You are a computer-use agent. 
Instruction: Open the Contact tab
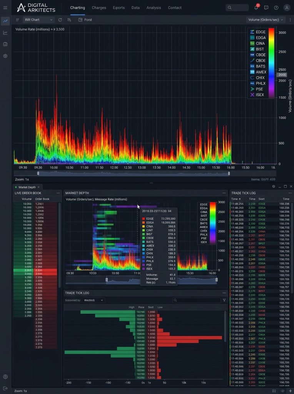click(175, 8)
